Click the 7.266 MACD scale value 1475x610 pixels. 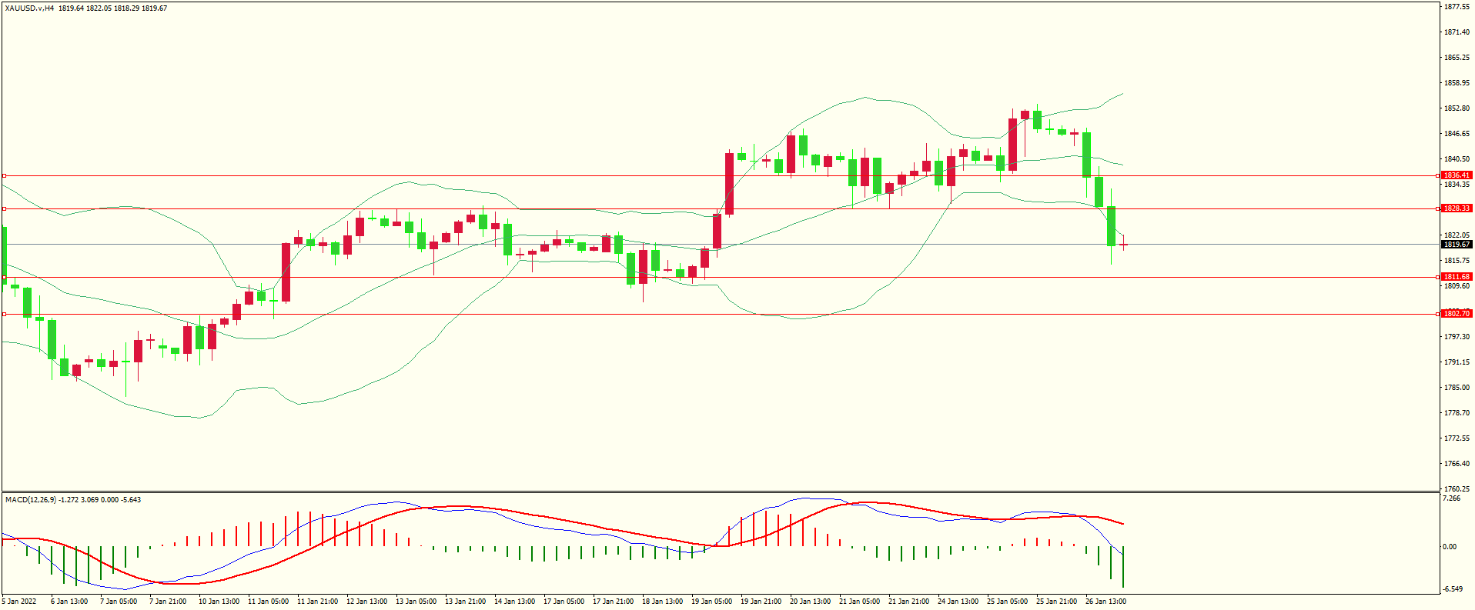click(1452, 498)
